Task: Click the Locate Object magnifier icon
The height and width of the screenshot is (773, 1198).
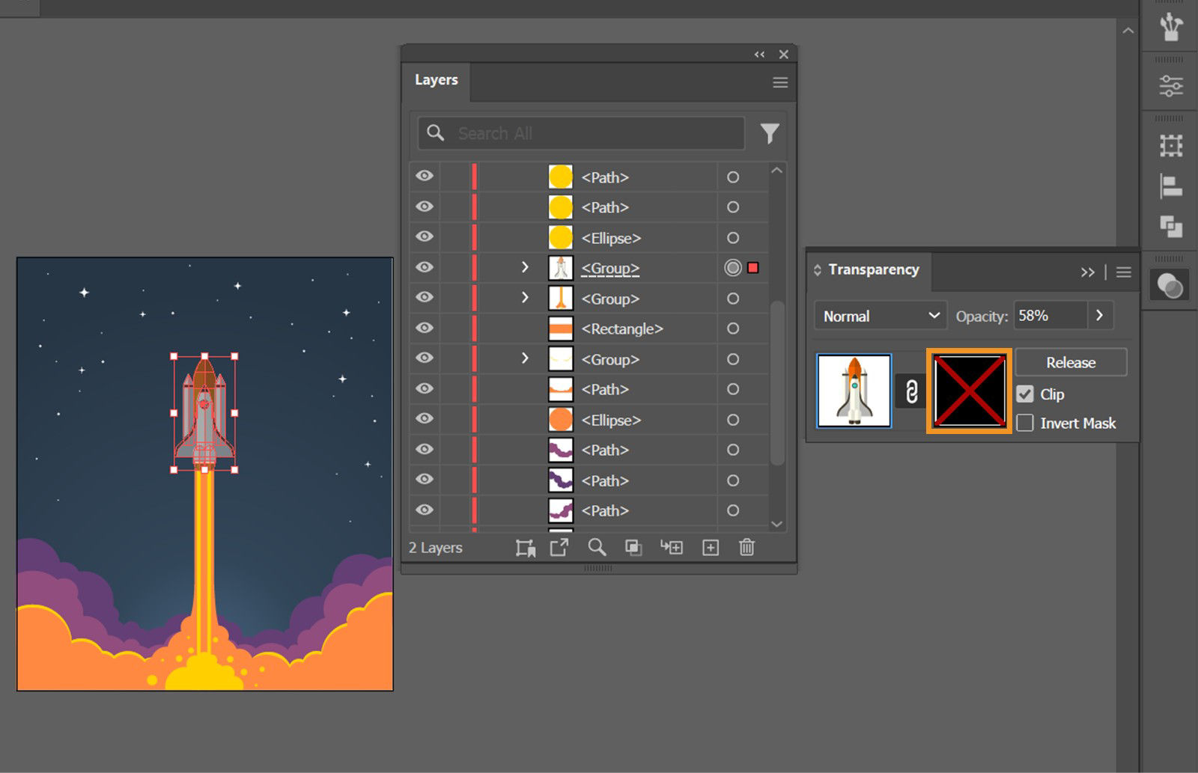Action: [597, 547]
